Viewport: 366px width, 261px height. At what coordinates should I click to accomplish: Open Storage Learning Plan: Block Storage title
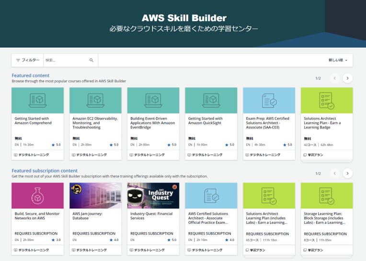point(325,218)
